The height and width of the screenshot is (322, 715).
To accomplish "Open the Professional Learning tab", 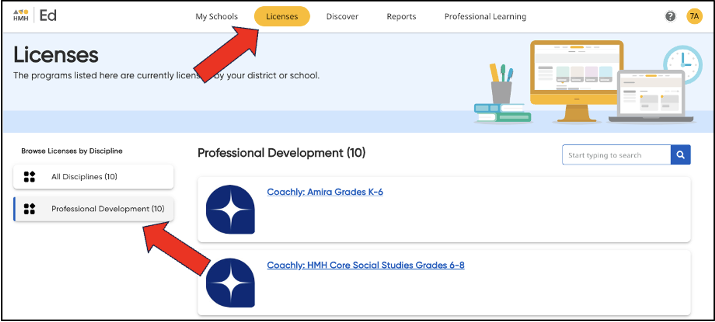I will [x=485, y=16].
